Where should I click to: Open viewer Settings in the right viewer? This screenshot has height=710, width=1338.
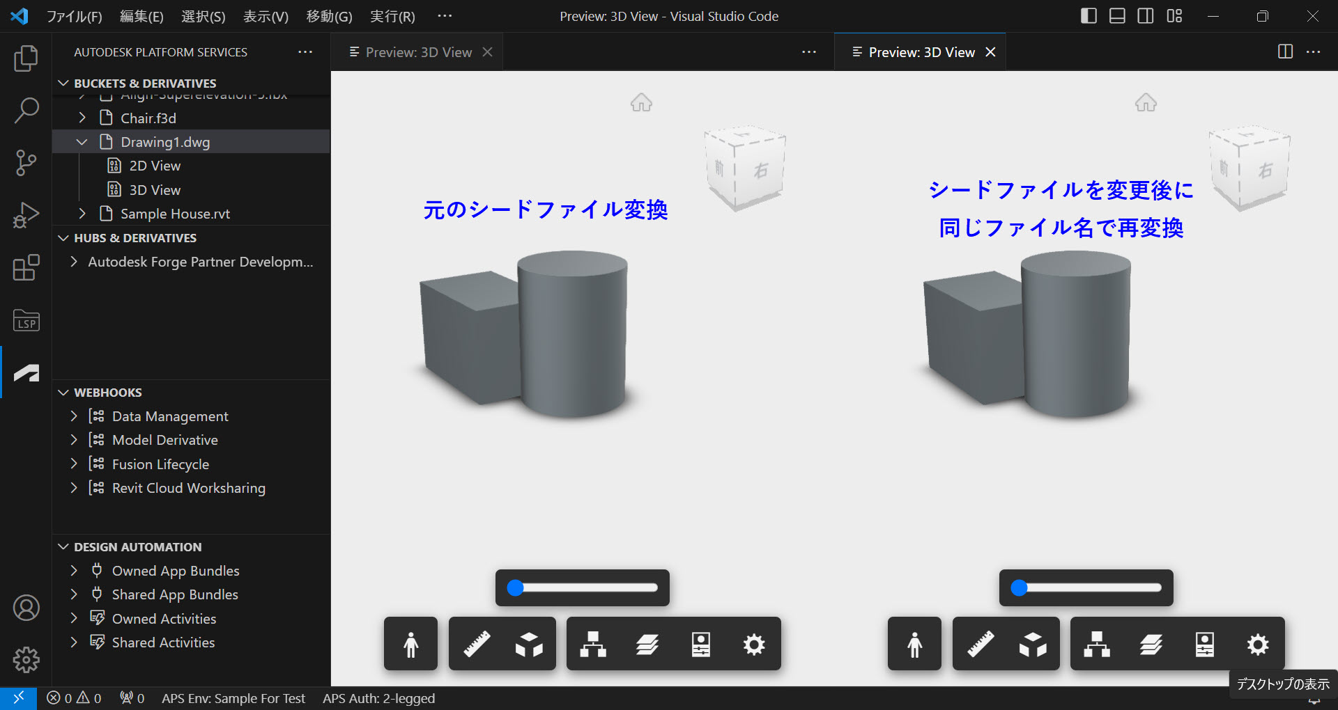click(x=1257, y=644)
